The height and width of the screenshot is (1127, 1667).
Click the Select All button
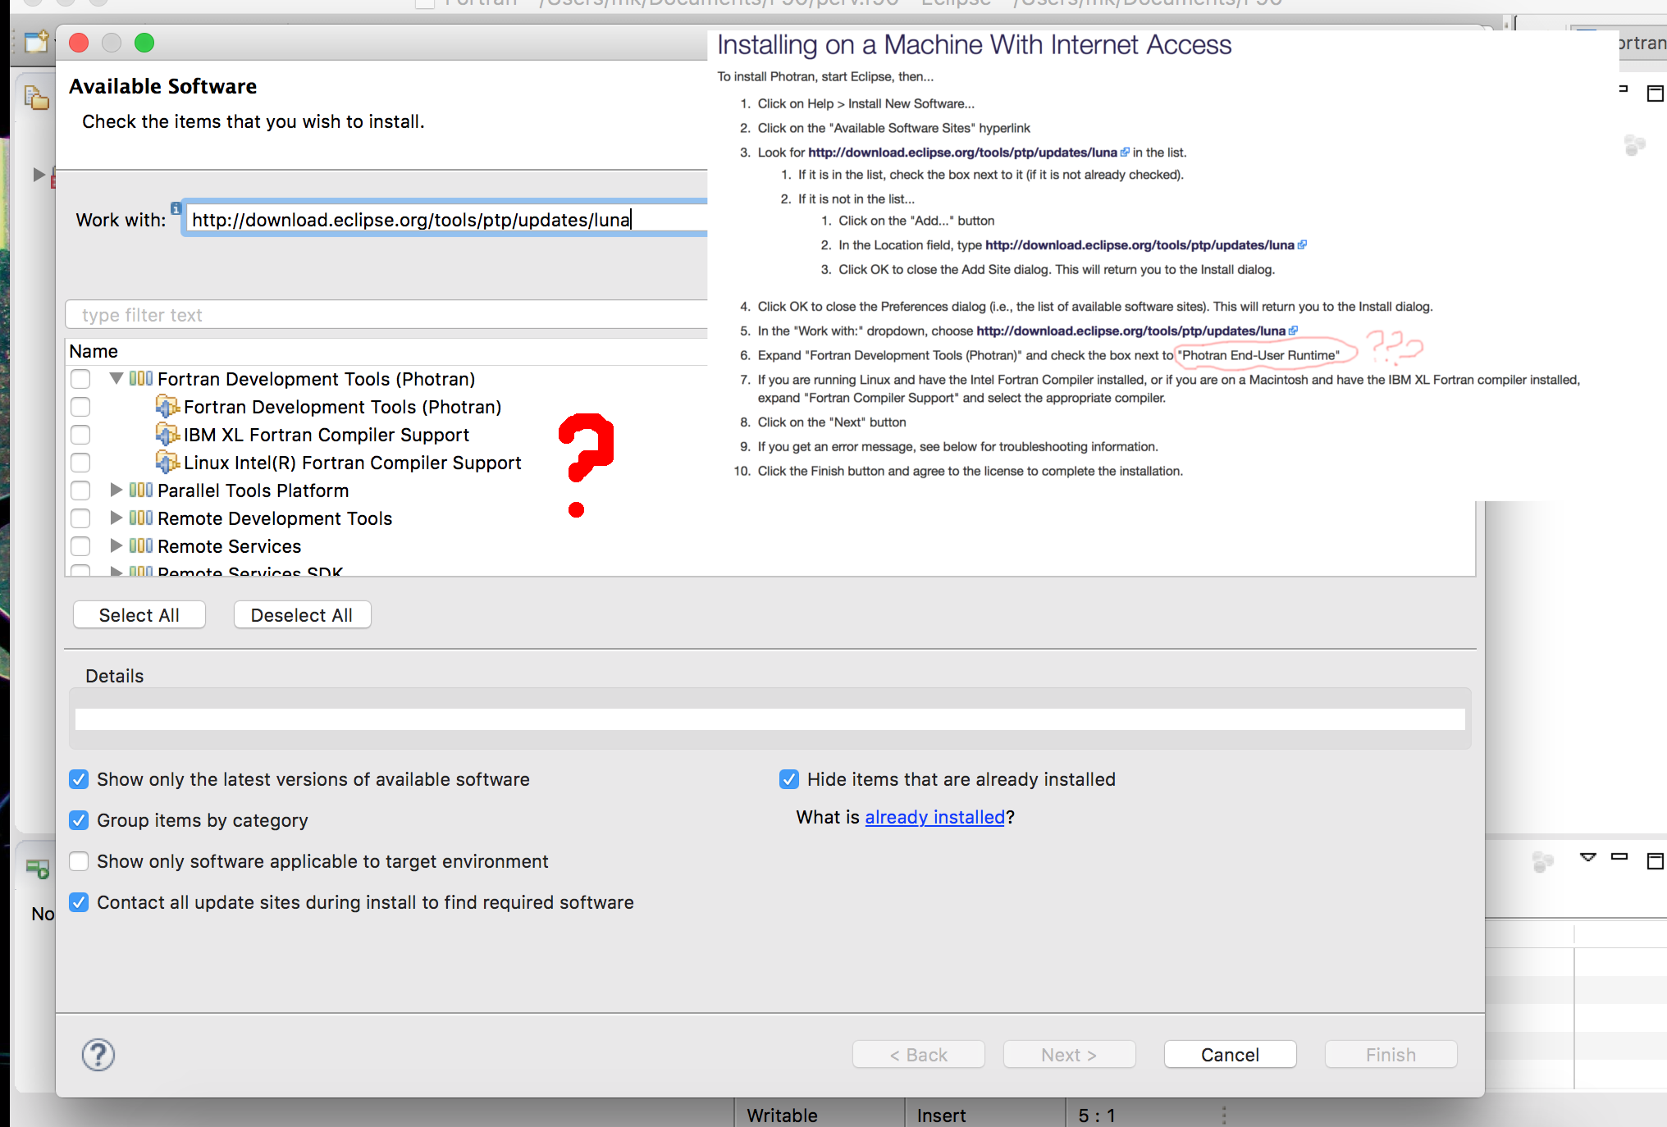pyautogui.click(x=139, y=615)
